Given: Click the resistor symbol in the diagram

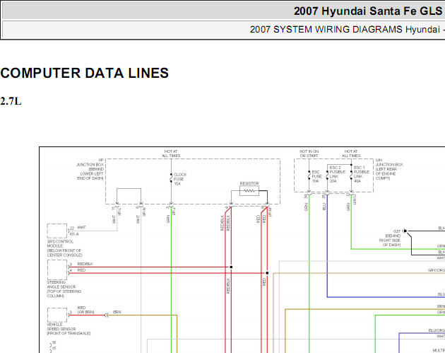Looking at the screenshot, I should click(249, 191).
